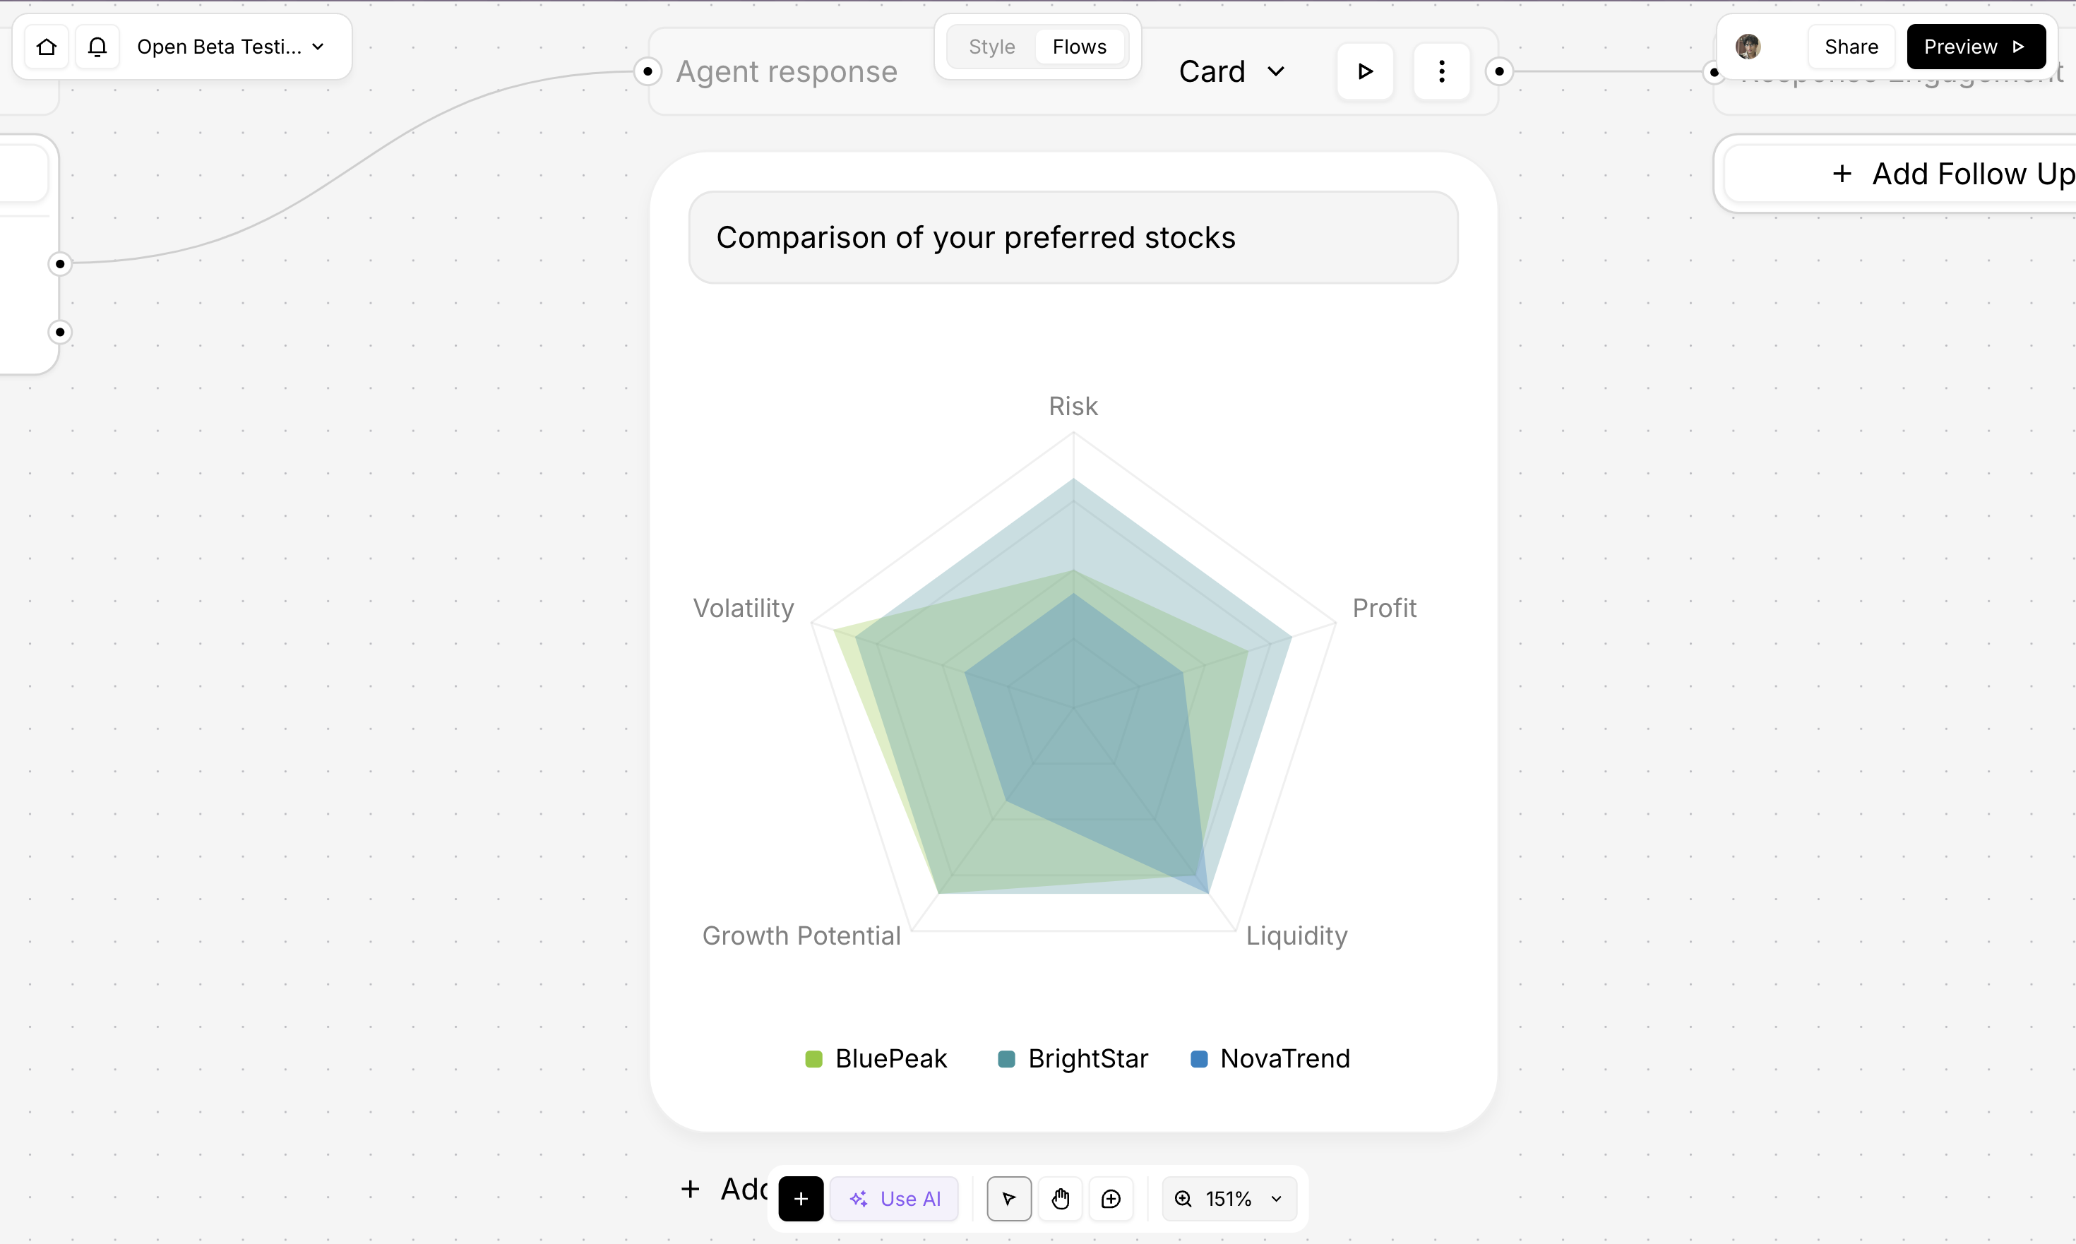
Task: Click the Use AI button
Action: 895,1199
